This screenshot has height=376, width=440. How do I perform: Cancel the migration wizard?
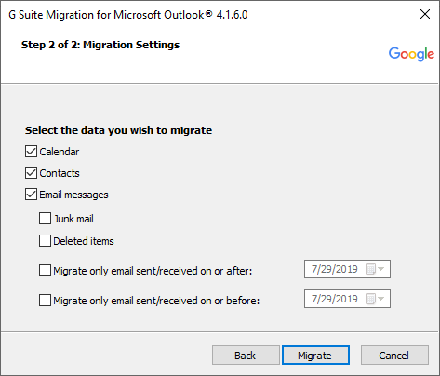pos(394,356)
